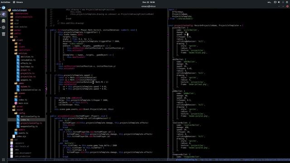The image size is (290, 163).
Task: Expand the packer folder
Action: click(18, 30)
